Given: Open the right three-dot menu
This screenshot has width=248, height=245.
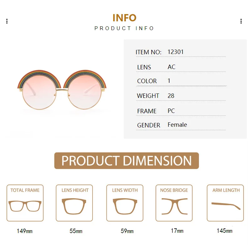Looking at the screenshot, I should coord(241,21).
